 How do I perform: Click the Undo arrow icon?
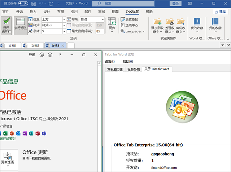click(41, 4)
